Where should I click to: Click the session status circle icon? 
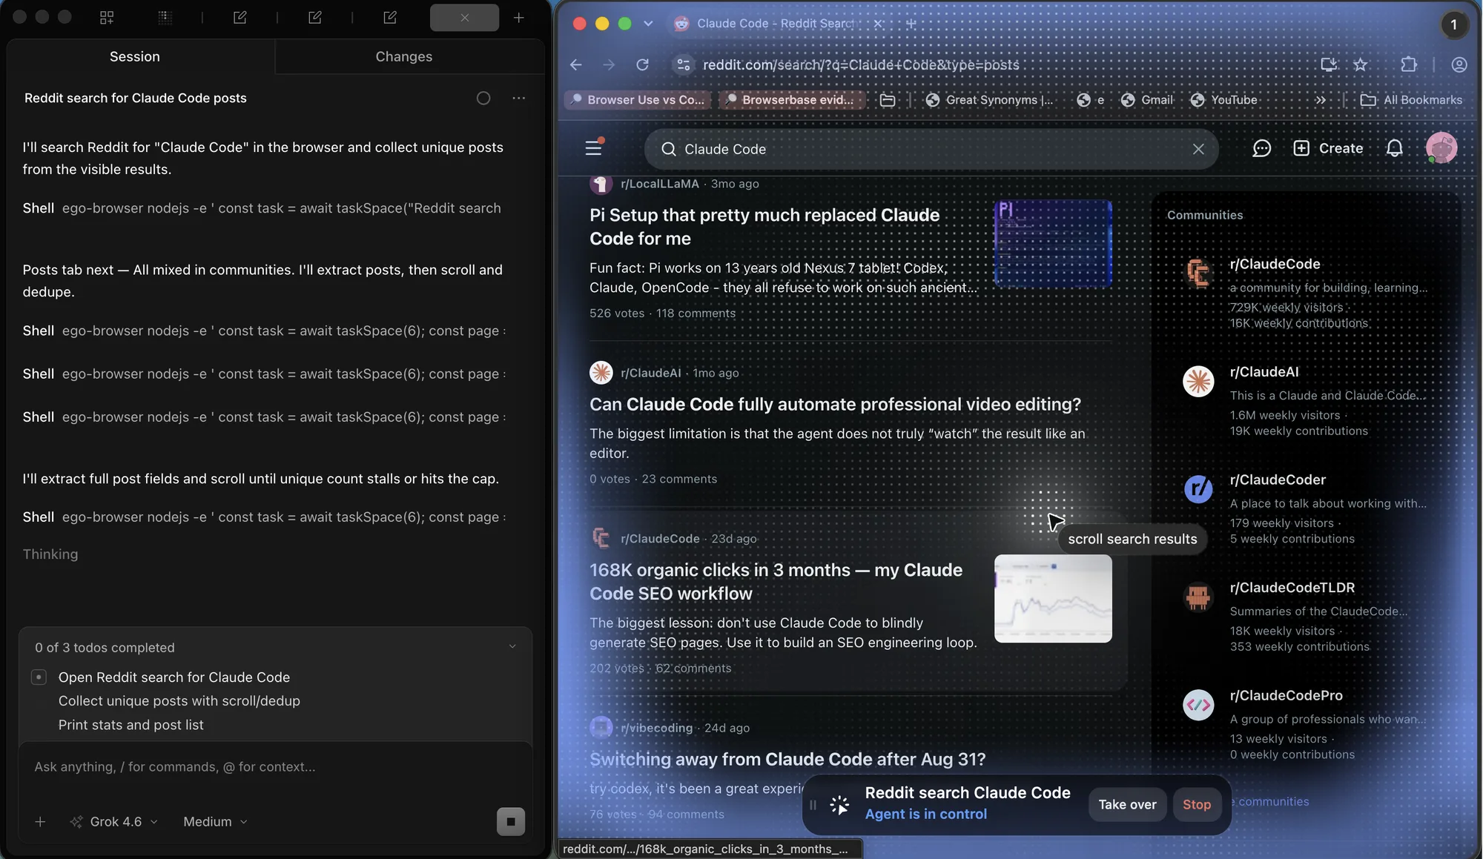pos(483,98)
